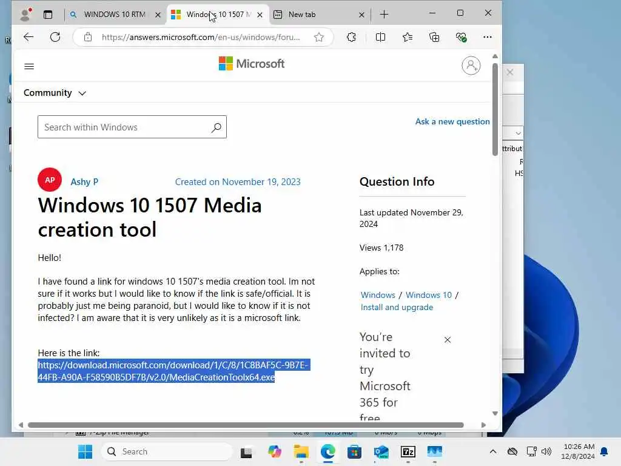Open Browser essentials heart icon
The width and height of the screenshot is (621, 466).
[461, 37]
